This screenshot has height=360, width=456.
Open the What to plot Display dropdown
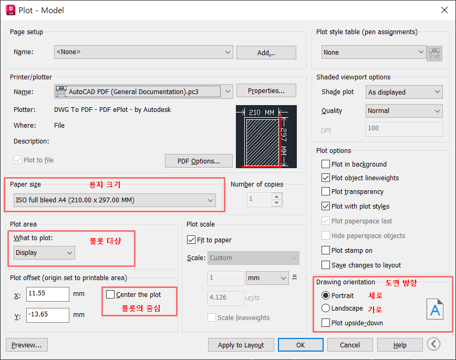(44, 253)
